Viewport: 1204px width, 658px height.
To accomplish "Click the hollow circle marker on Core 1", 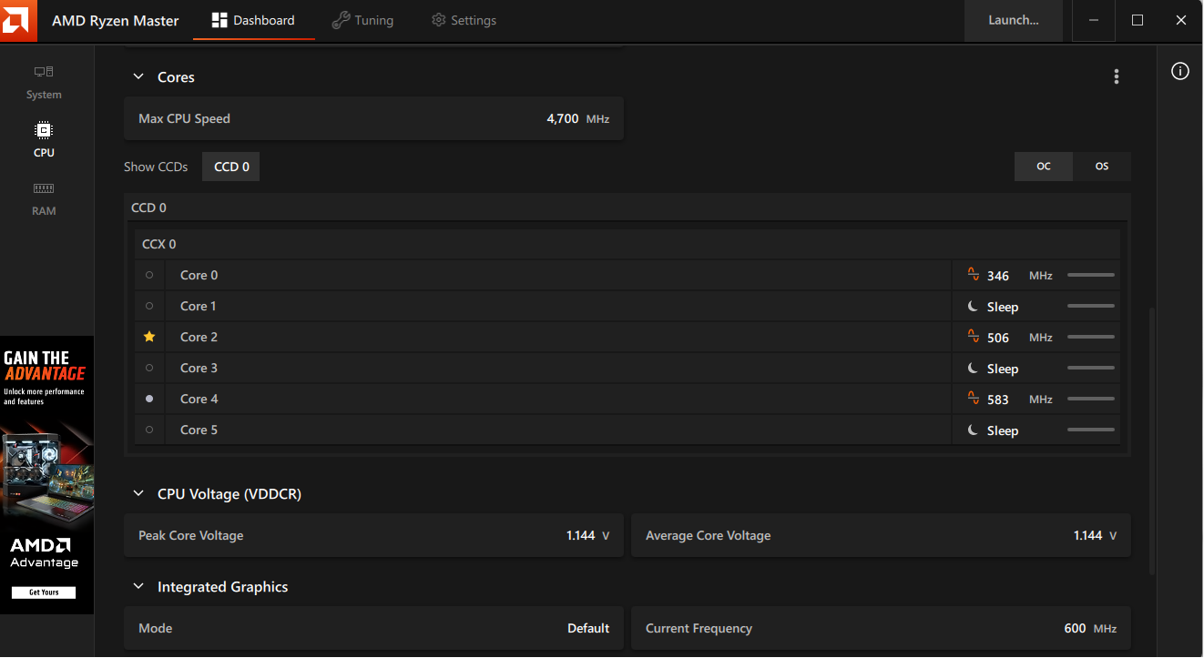I will click(x=149, y=306).
